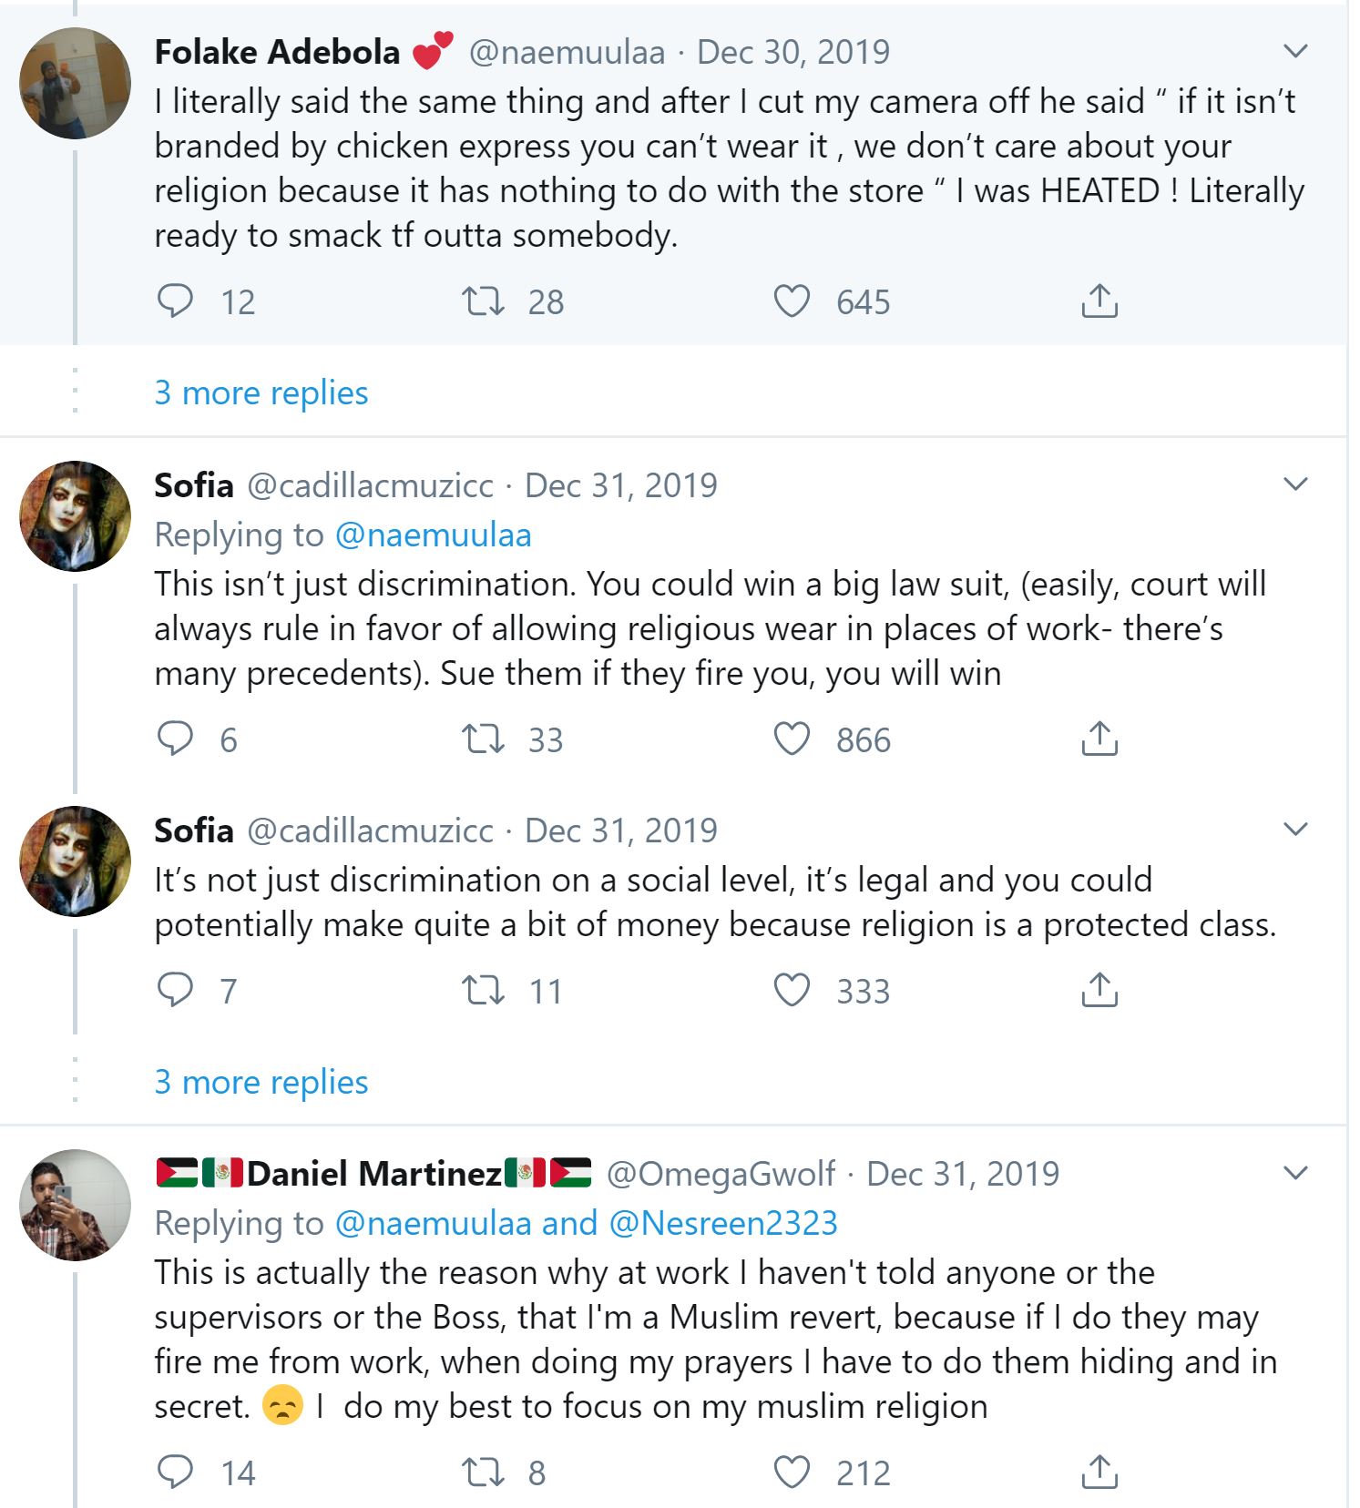Viewport: 1360px width, 1508px height.
Task: Expand 3 more replies under Sofia's thread
Action: 261,1083
